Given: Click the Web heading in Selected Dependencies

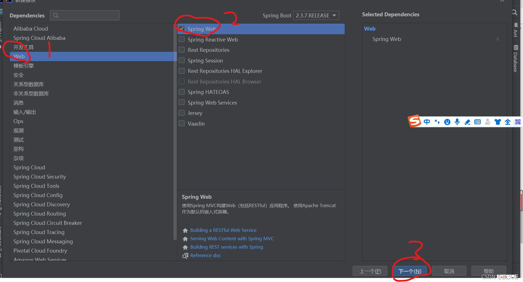Looking at the screenshot, I should (370, 29).
